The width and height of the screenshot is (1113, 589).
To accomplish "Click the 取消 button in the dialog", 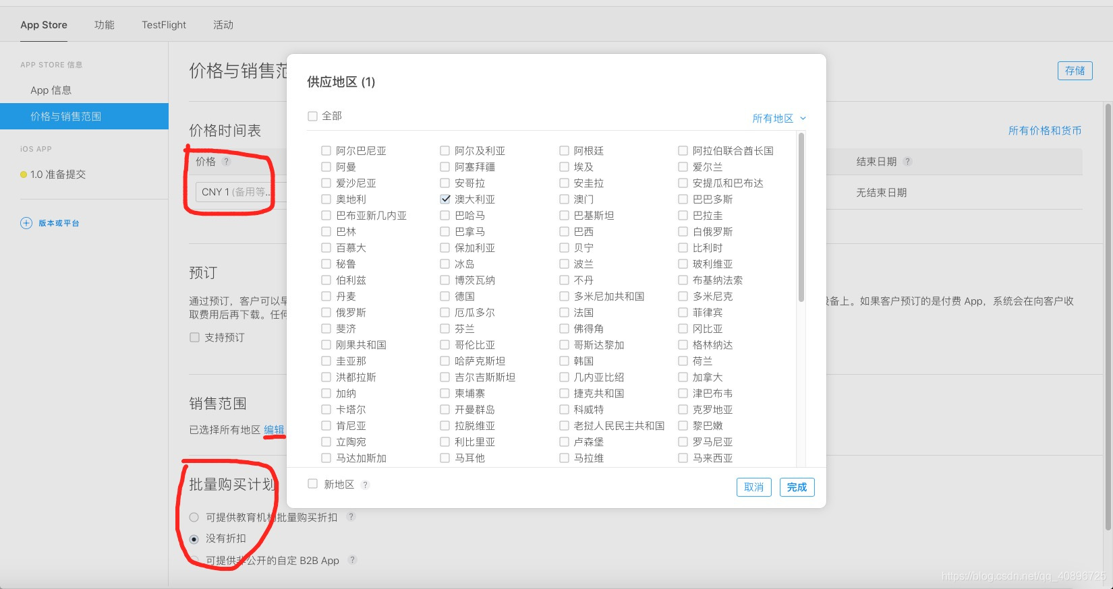I will 753,487.
